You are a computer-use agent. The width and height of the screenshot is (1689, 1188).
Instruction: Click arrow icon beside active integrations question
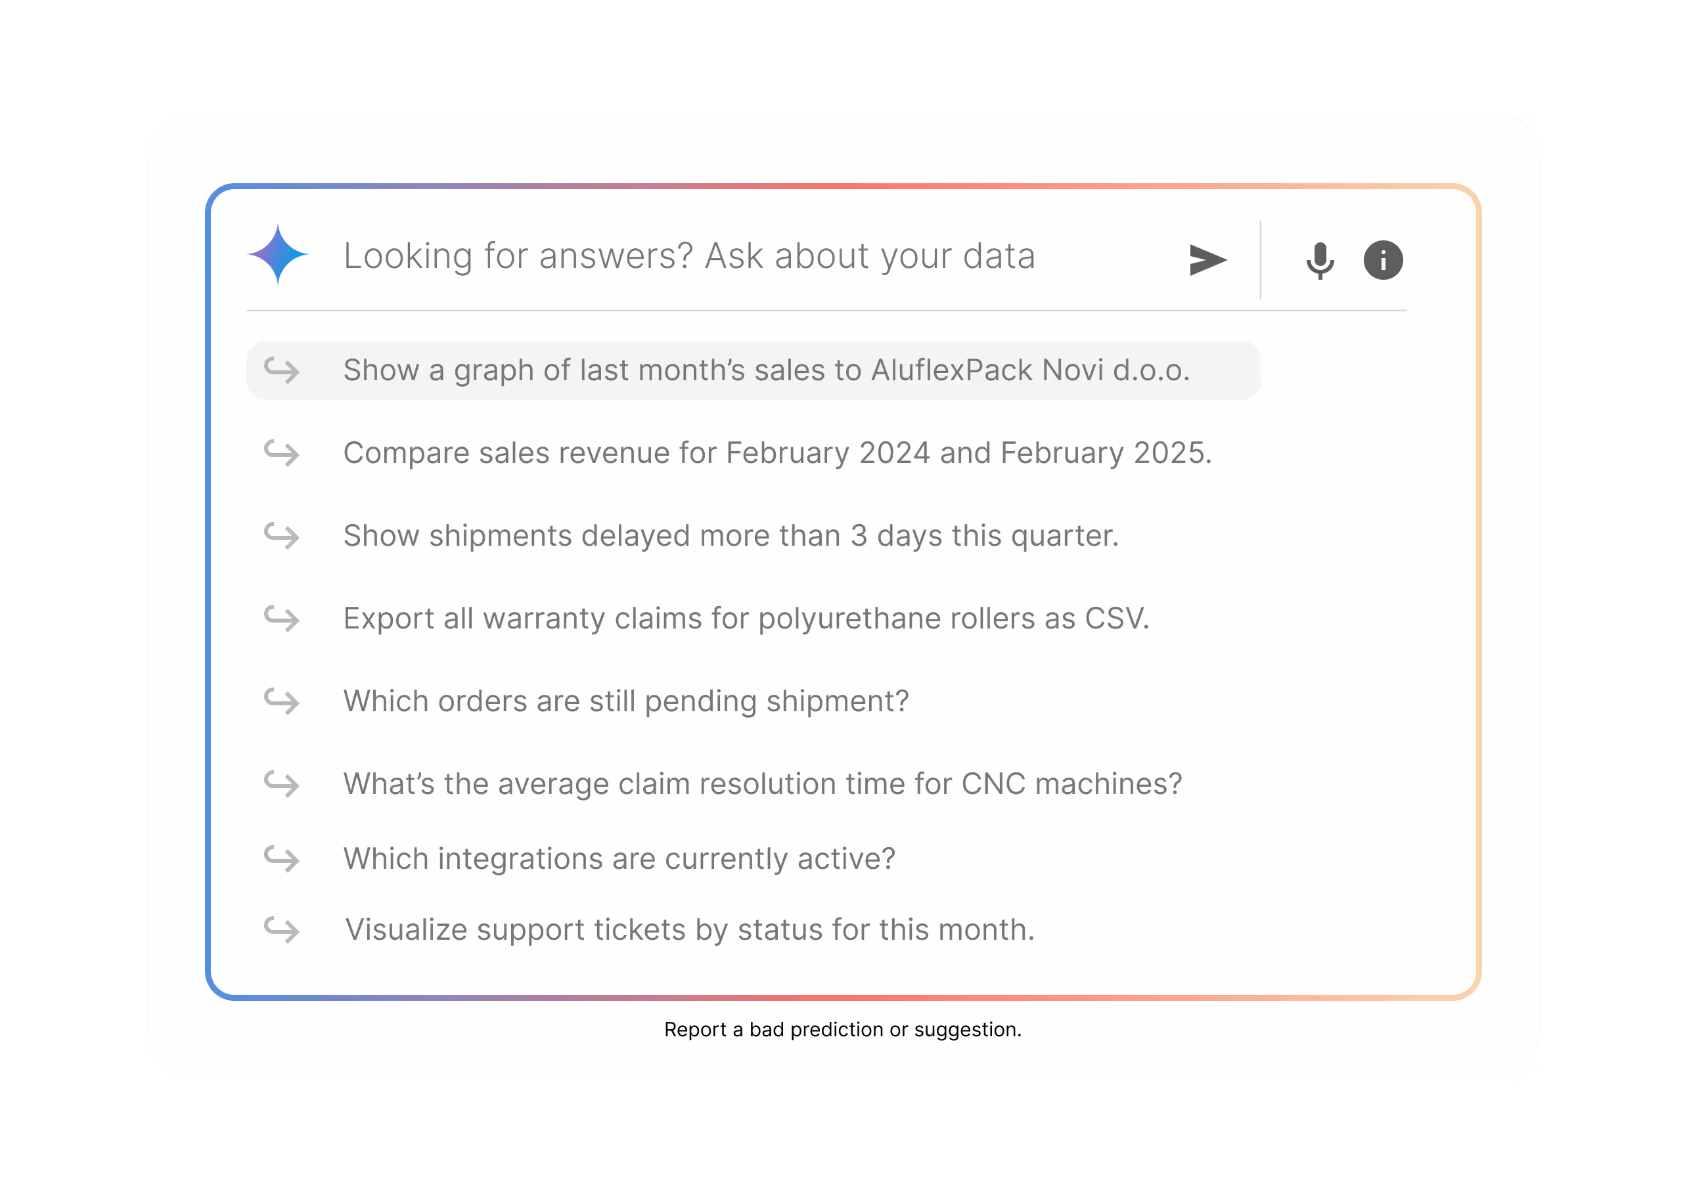pyautogui.click(x=282, y=858)
